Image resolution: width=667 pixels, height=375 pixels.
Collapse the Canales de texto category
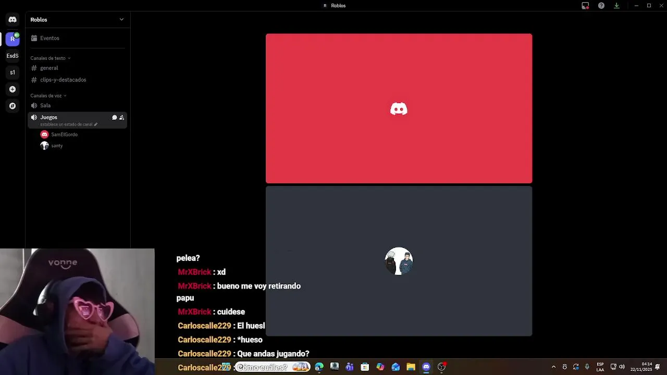[x=51, y=58]
